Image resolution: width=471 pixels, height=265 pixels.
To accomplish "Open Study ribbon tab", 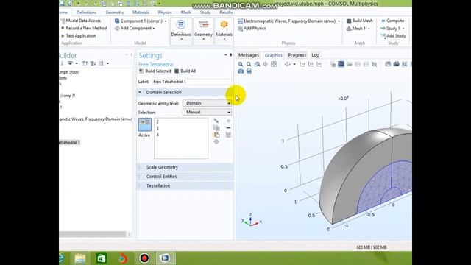I will tap(205, 13).
